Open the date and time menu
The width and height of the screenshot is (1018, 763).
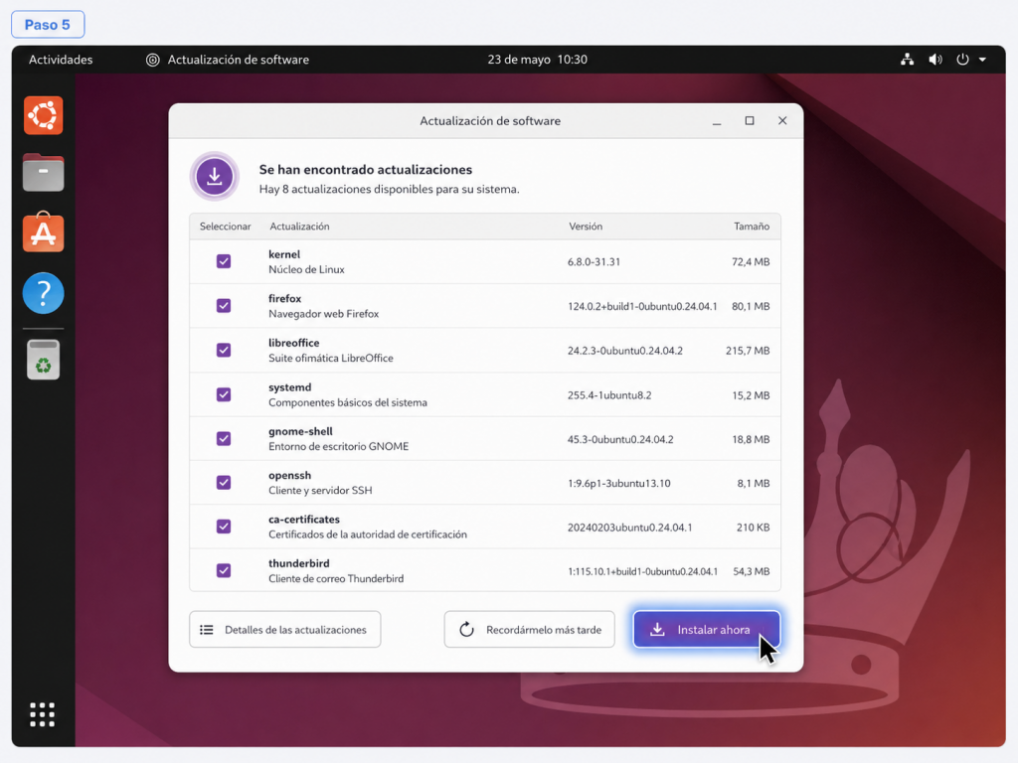(537, 60)
